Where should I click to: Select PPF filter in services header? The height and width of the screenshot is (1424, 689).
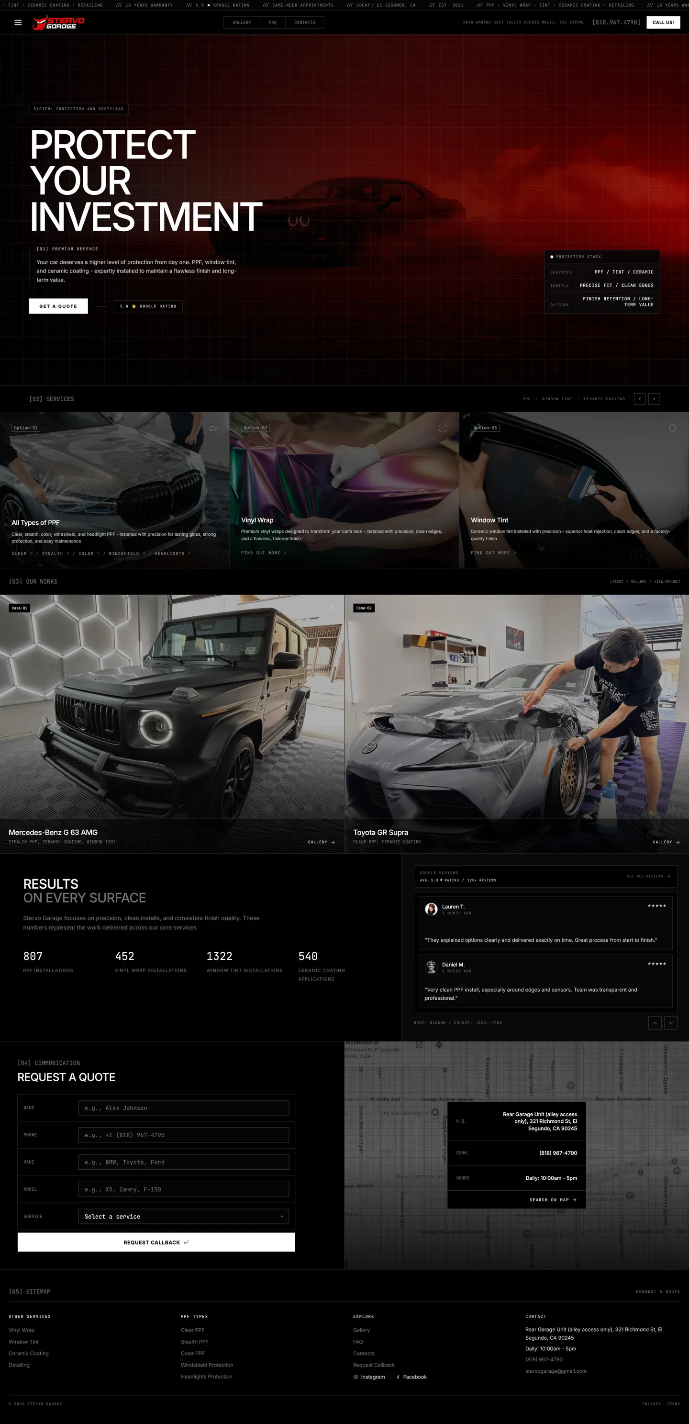coord(526,399)
